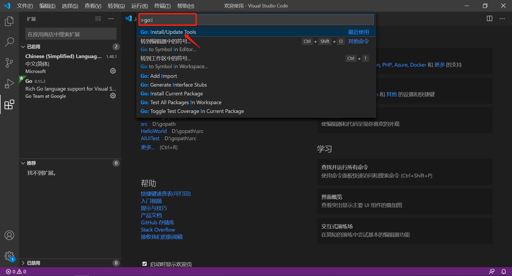
Task: Open 入门视频 help link
Action: click(x=151, y=201)
